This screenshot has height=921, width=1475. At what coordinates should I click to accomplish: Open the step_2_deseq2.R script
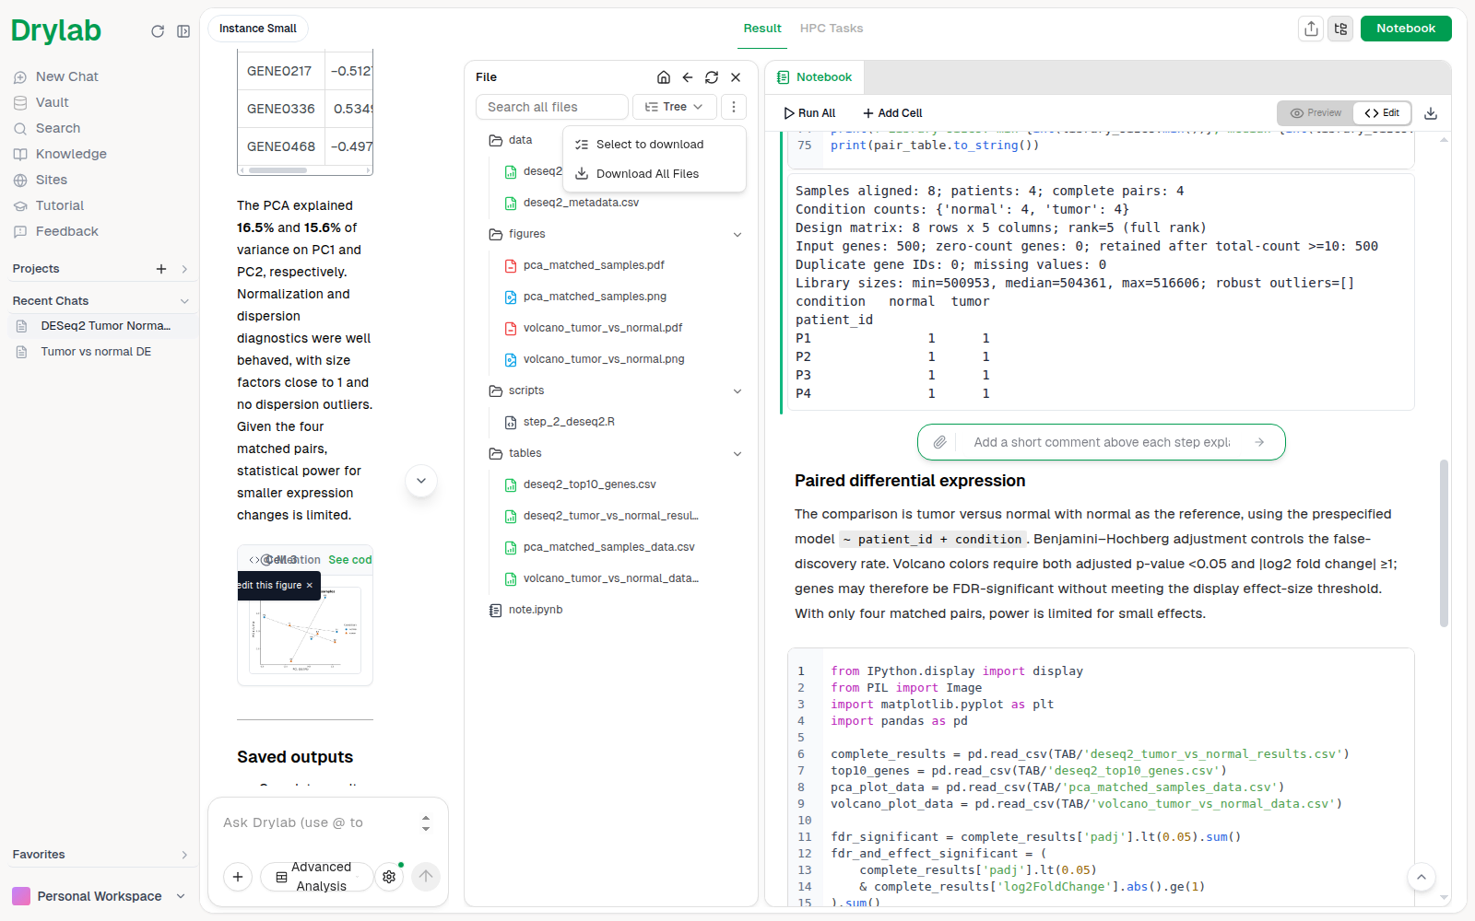click(x=568, y=422)
